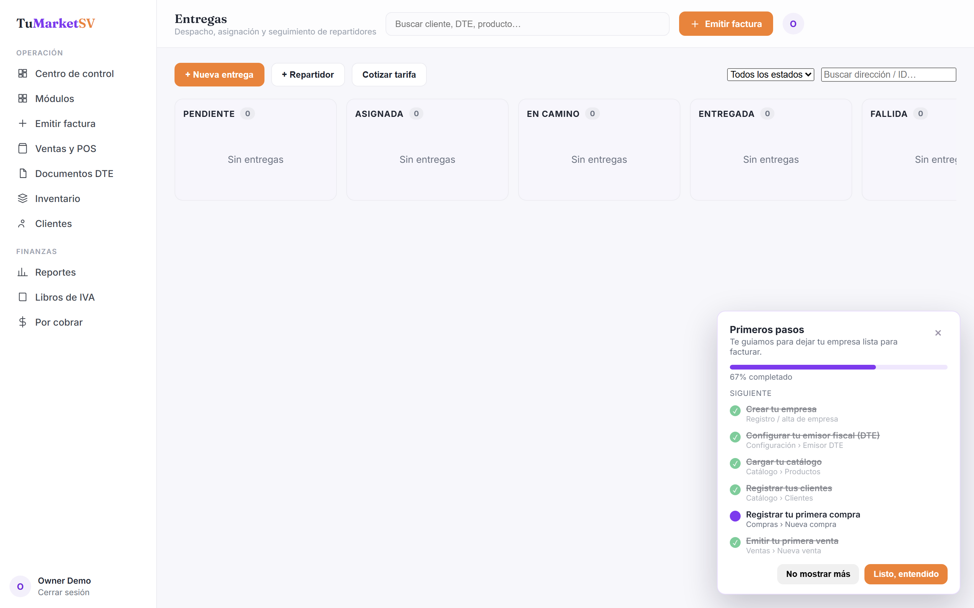This screenshot has height=608, width=974.
Task: Close the Primeros pasos panel
Action: [938, 333]
